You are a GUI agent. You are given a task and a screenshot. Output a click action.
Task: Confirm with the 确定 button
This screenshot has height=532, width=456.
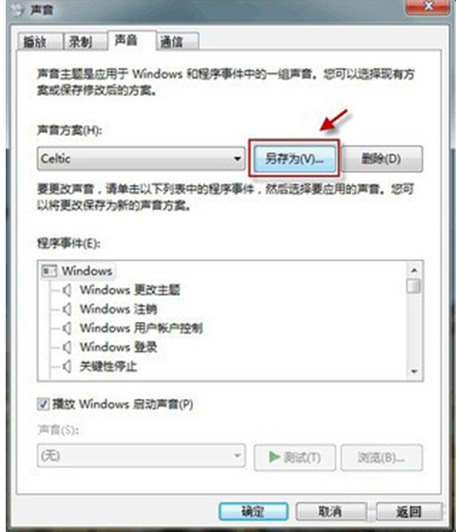coord(253,511)
